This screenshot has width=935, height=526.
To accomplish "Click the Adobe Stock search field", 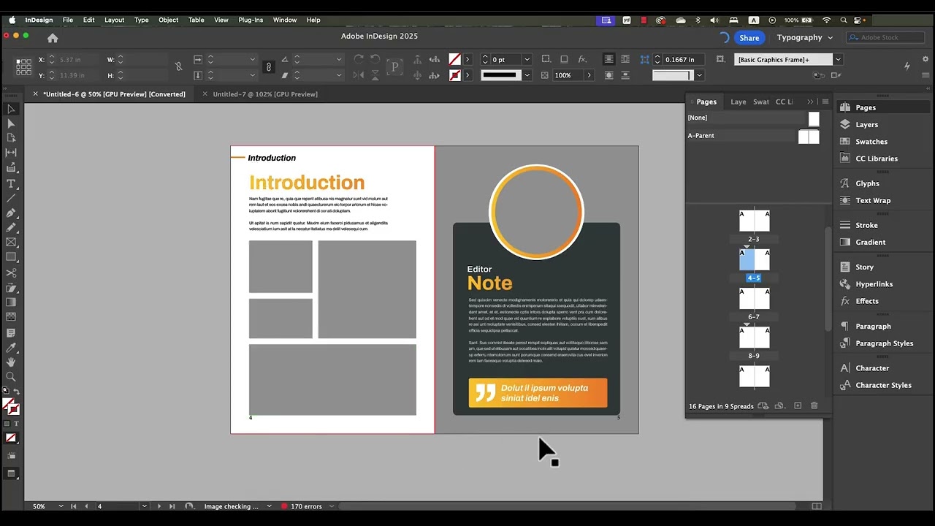I will point(884,37).
